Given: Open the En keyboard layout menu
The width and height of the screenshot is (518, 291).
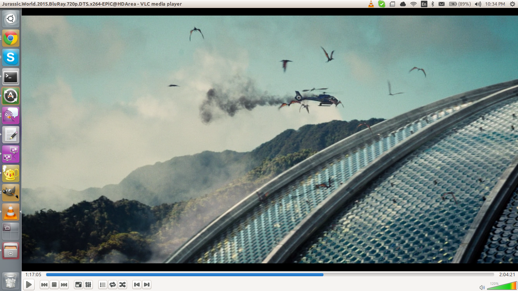Looking at the screenshot, I should point(424,4).
